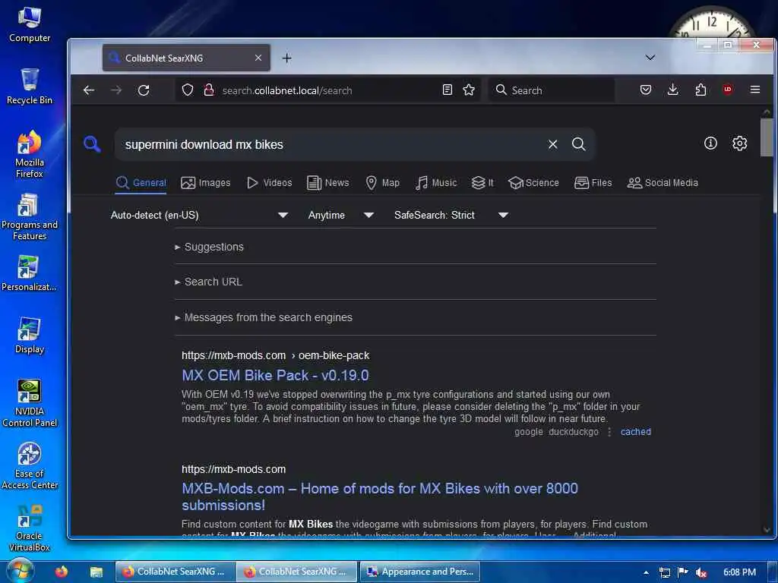Click the SearXNG logo magnifier
778x583 pixels.
(92, 144)
